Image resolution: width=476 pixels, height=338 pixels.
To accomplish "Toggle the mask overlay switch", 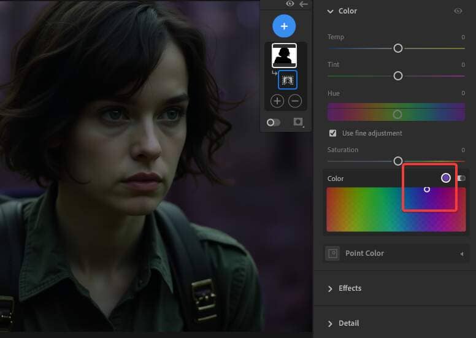I will coord(273,123).
